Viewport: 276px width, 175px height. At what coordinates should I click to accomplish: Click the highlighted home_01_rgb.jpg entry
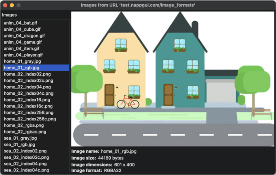click(x=22, y=68)
